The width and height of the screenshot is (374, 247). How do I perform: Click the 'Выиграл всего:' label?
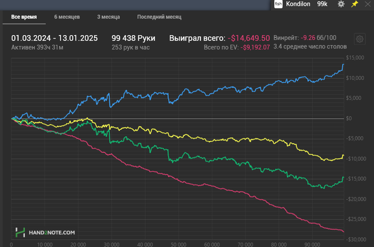coord(197,38)
